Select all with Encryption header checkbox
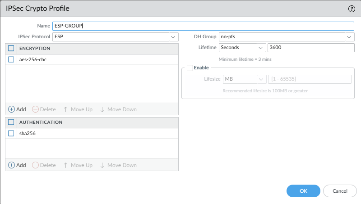The height and width of the screenshot is (204, 361). [11, 48]
